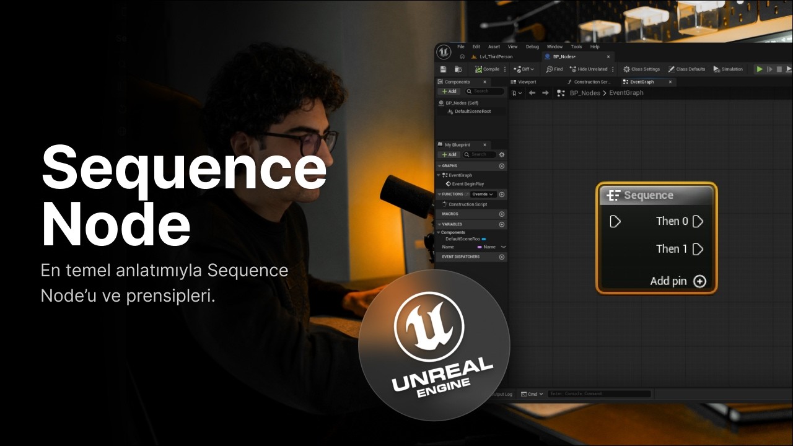
Task: Add a new macro via the plus icon
Action: [x=502, y=214]
